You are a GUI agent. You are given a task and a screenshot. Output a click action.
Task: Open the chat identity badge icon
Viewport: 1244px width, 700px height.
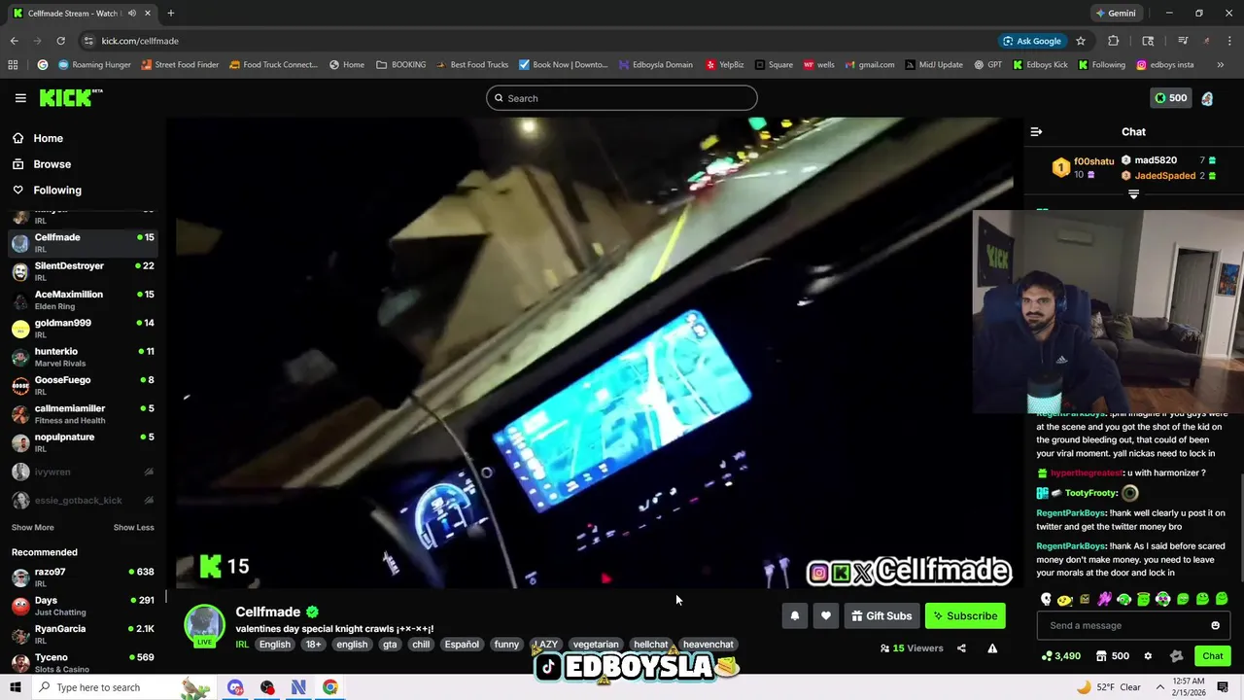click(1176, 656)
